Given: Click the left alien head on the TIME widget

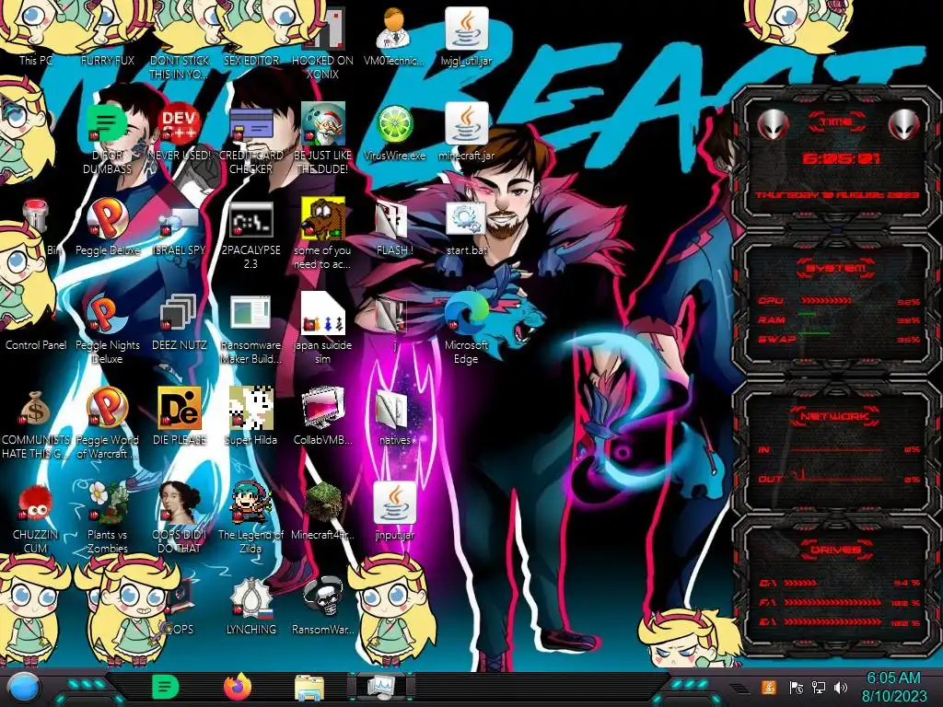Looking at the screenshot, I should click(x=773, y=124).
